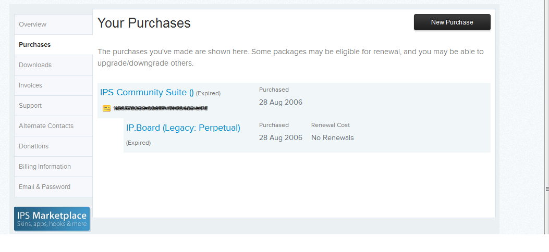Image resolution: width=549 pixels, height=252 pixels.
Task: Select the Purchases sidebar item
Action: 34,45
